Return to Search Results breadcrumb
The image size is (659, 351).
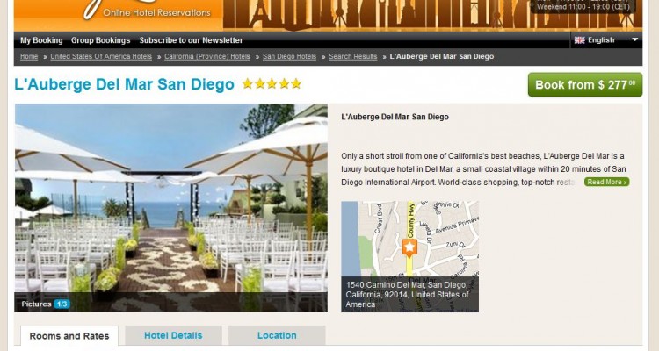point(352,57)
